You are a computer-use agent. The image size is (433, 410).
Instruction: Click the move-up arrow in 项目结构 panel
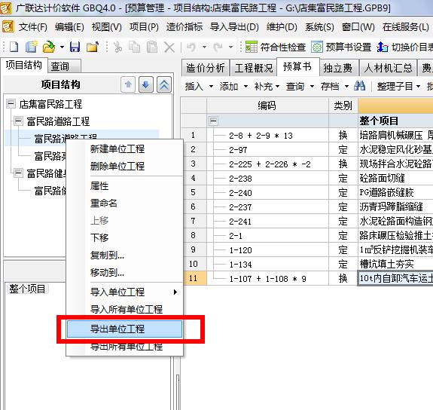pyautogui.click(x=128, y=84)
